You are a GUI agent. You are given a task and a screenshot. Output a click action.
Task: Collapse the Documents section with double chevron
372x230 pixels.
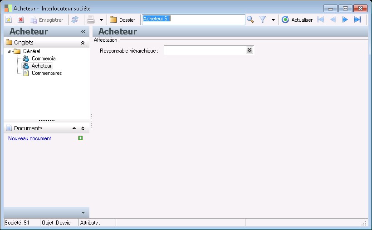pos(83,128)
